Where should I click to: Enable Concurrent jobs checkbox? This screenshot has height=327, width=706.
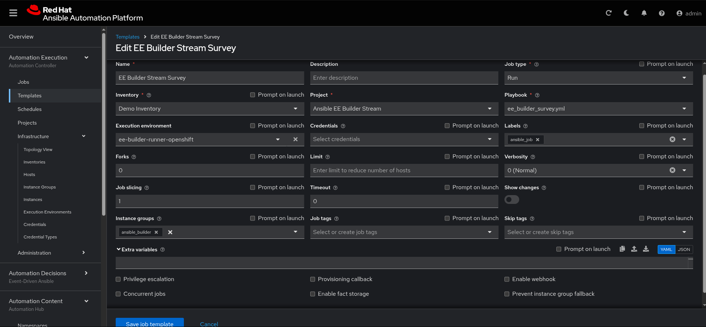coord(118,294)
